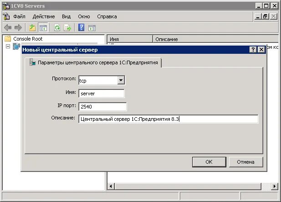The height and width of the screenshot is (202, 281).
Task: Confirm the dialog with OK
Action: (x=209, y=162)
